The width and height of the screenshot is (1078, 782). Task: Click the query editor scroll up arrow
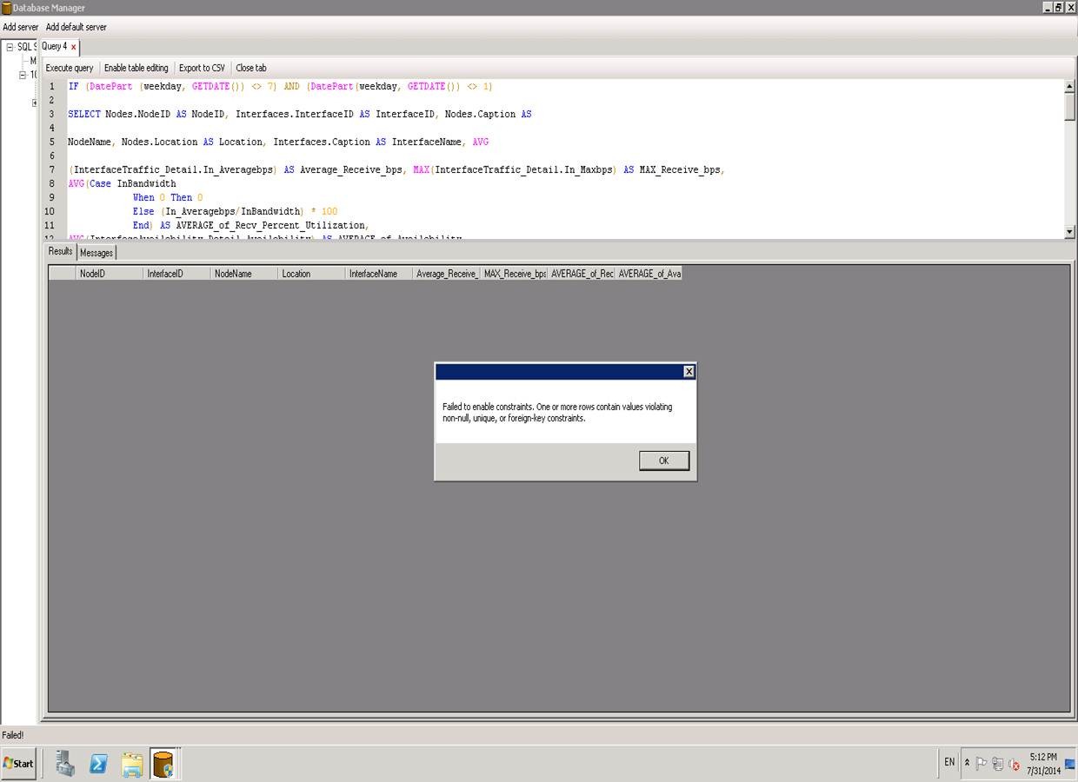click(1069, 86)
